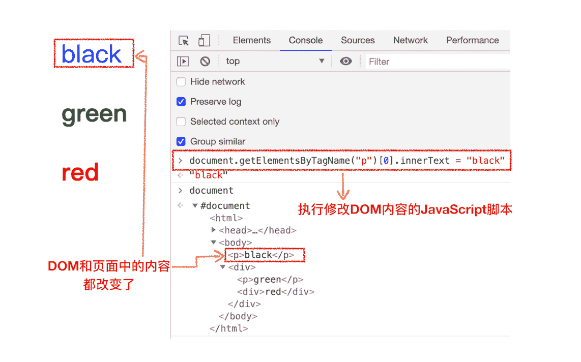The height and width of the screenshot is (362, 581).
Task: Enable Selected context only checkbox
Action: (181, 122)
